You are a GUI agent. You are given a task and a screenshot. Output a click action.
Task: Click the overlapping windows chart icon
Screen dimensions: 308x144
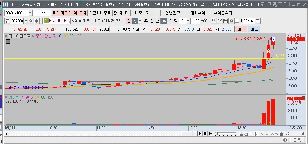[x=246, y=134]
